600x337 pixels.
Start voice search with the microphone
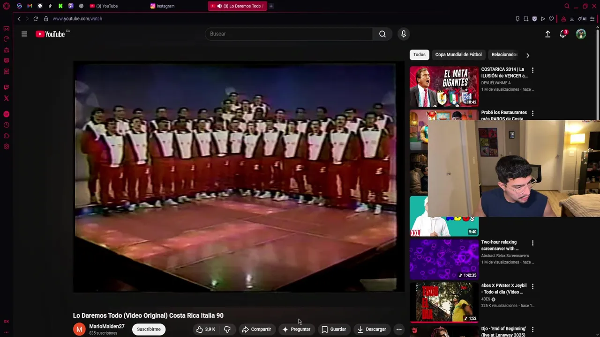point(404,34)
